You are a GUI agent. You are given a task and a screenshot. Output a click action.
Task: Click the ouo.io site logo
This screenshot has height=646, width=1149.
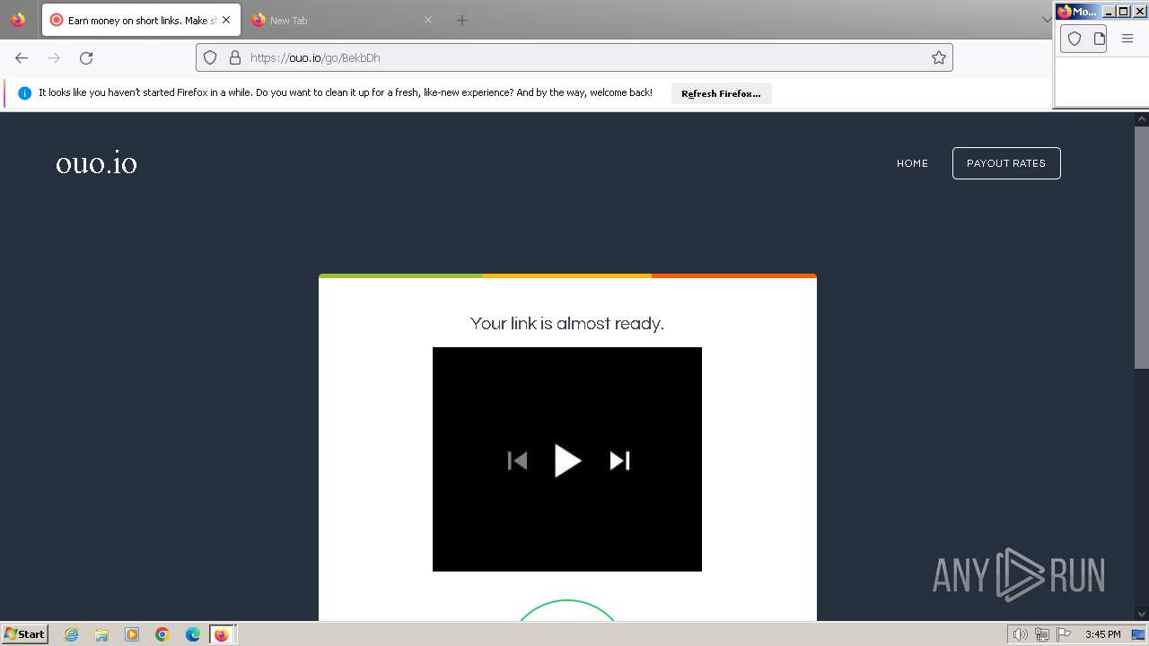[96, 163]
